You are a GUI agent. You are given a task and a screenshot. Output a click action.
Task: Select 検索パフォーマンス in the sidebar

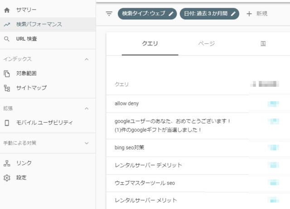pos(48,24)
